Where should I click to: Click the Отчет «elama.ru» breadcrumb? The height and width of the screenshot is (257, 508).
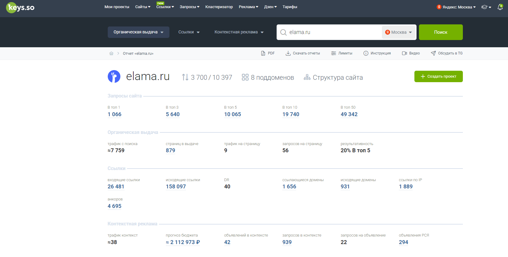pyautogui.click(x=138, y=54)
